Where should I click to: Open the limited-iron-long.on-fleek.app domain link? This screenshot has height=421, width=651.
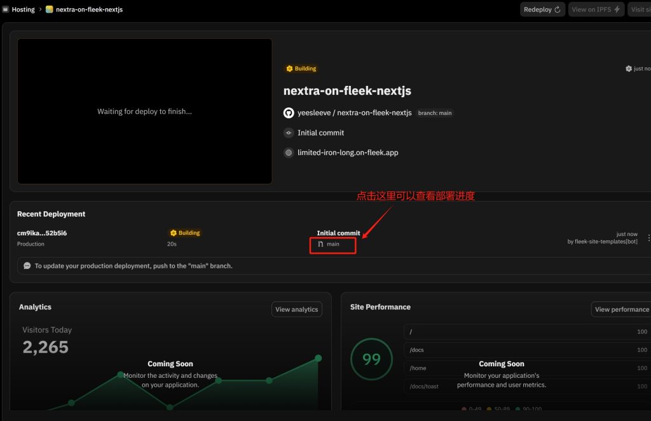(348, 153)
